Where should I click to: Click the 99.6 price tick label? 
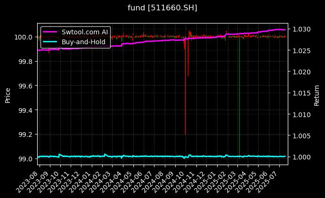(x=24, y=86)
